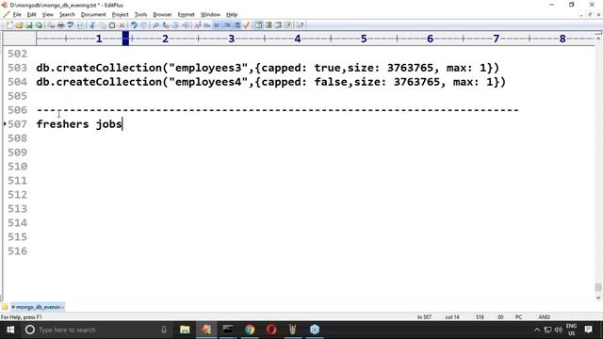Create a new document from toolbar
603x339 pixels.
[x=9, y=25]
